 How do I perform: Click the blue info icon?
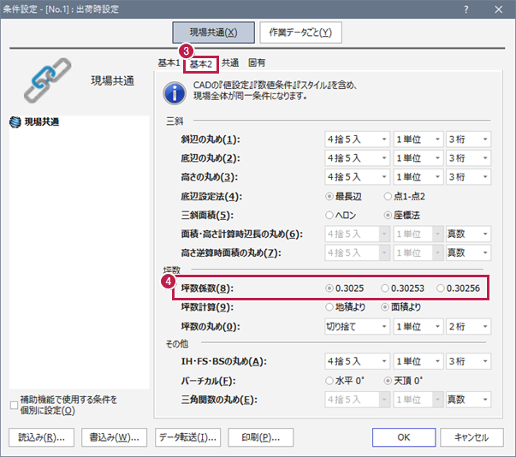tap(174, 92)
